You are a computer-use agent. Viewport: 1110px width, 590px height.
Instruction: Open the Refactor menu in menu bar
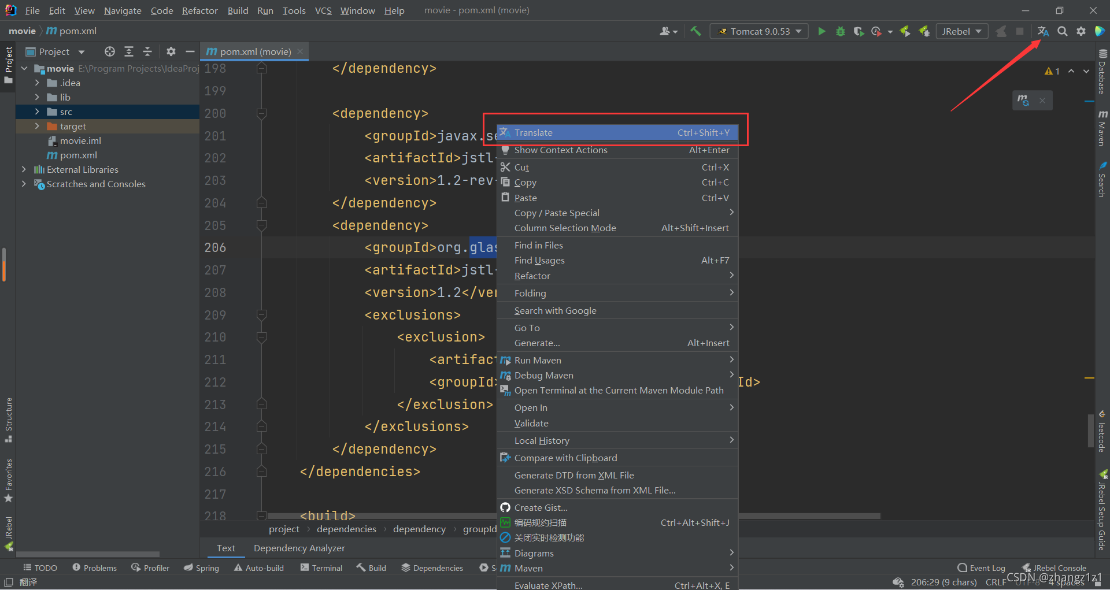tap(199, 10)
